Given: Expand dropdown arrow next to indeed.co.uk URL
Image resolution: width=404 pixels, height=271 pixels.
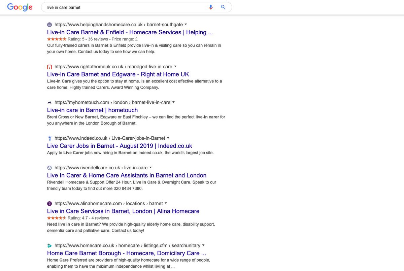Looking at the screenshot, I should (x=168, y=138).
